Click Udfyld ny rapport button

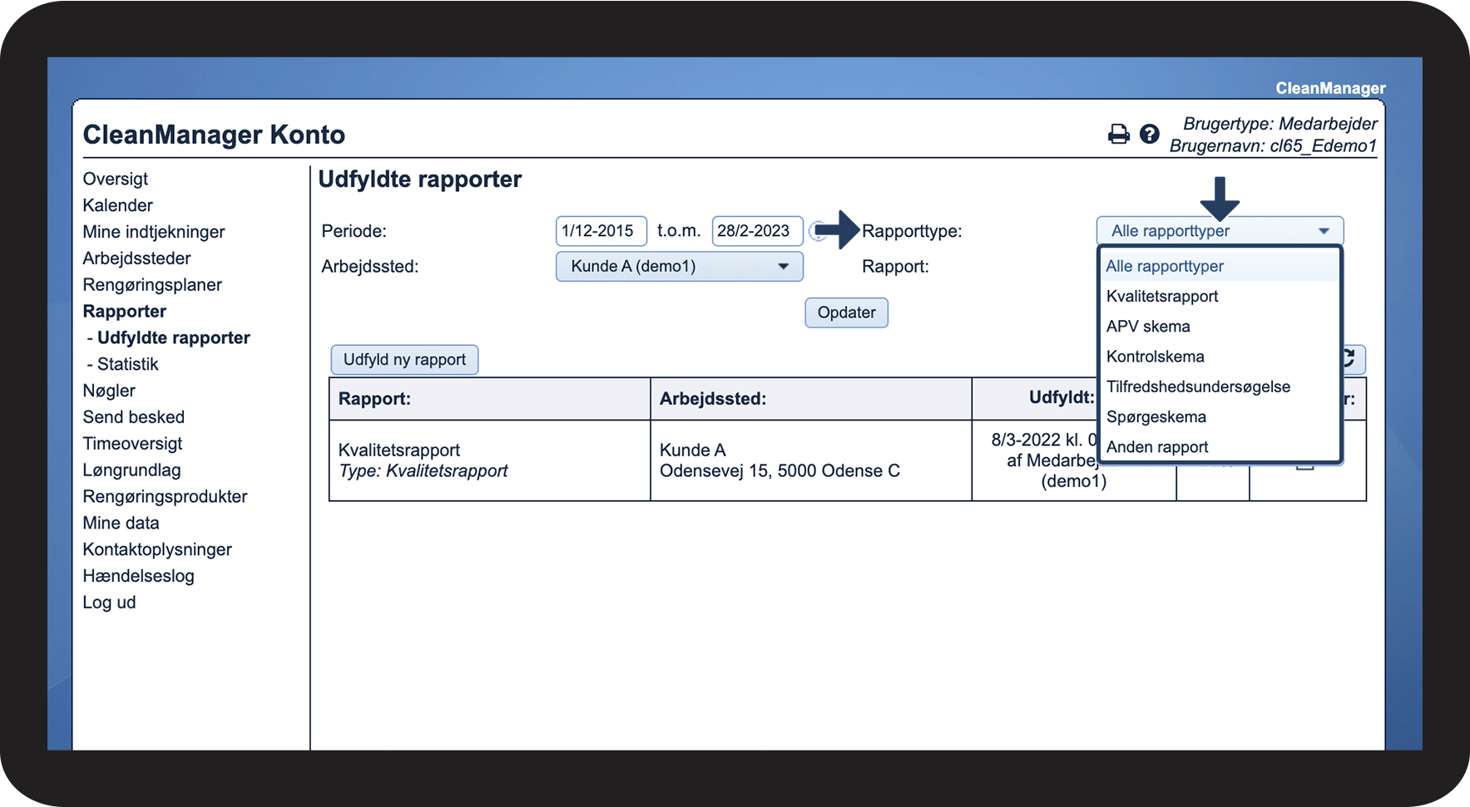tap(404, 360)
